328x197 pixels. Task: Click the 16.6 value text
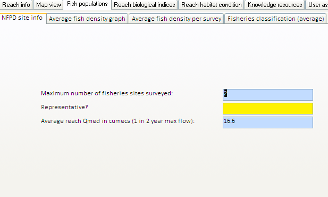point(230,121)
